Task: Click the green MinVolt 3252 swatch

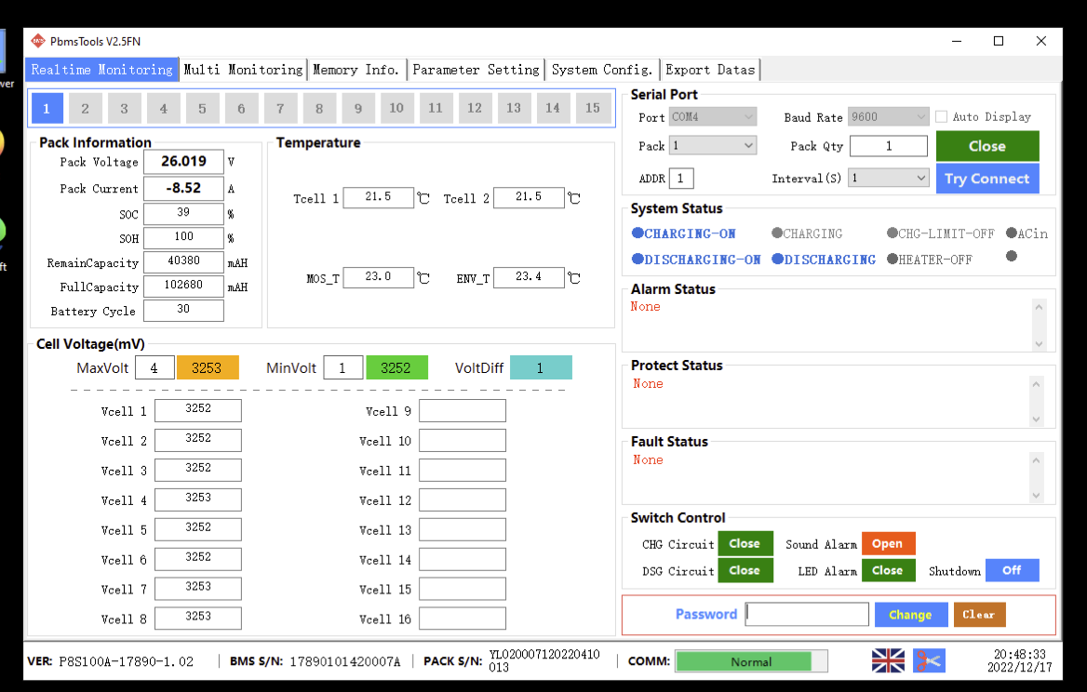Action: pyautogui.click(x=396, y=367)
